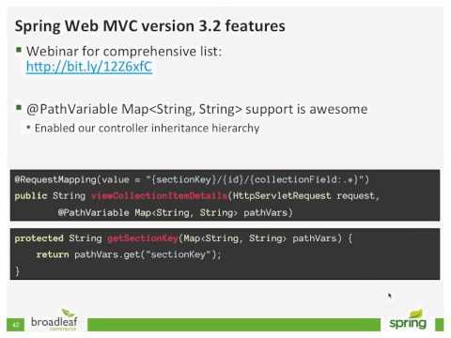This screenshot has width=451, height=338.
Task: Click the red viewCollectionItemDetails method name
Action: tap(160, 196)
